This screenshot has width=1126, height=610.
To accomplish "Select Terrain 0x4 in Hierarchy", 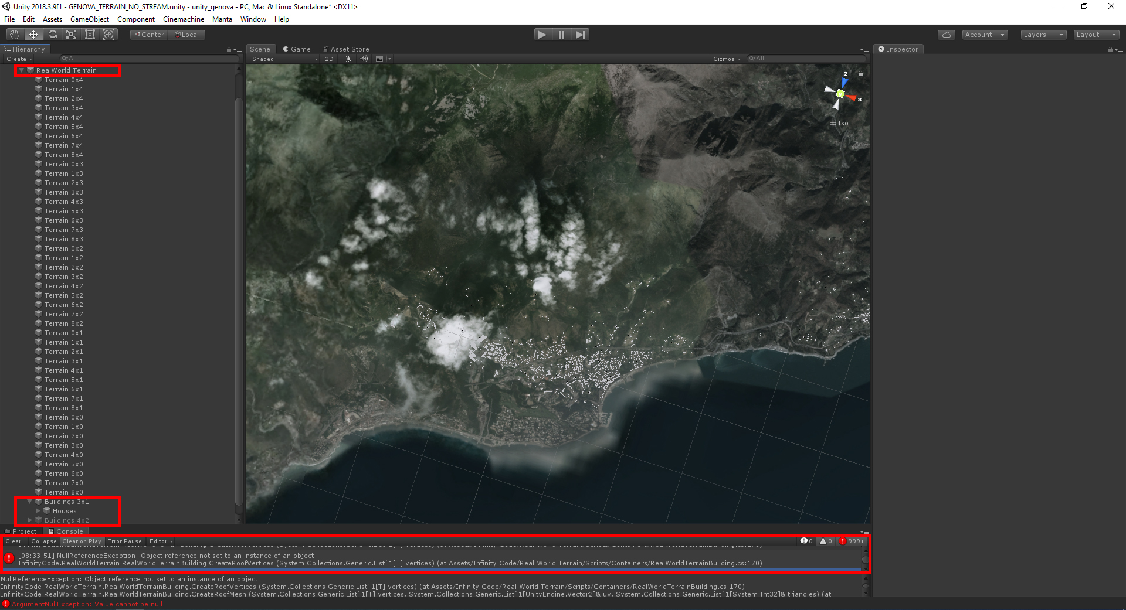I will [63, 80].
